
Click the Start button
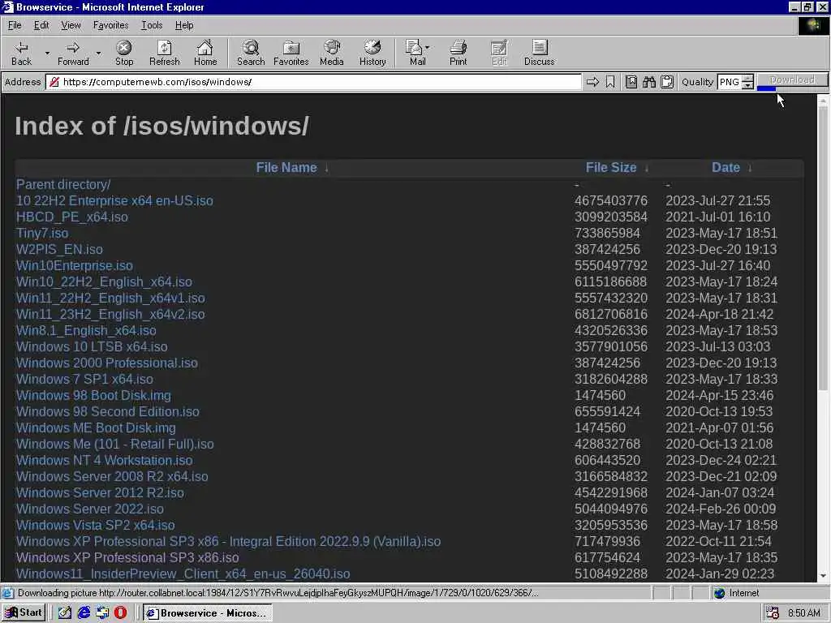coord(24,612)
